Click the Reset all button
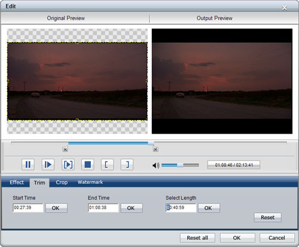Image resolution: width=299 pixels, height=247 pixels. (x=197, y=238)
